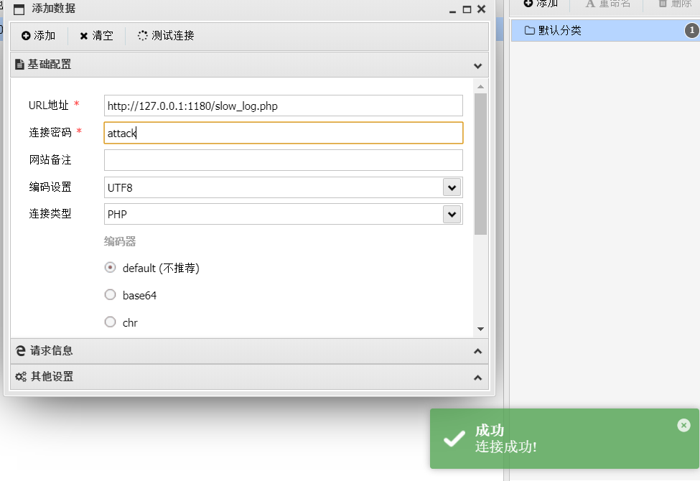
Task: Click the minimize icon of 添加数据 dialog
Action: pos(452,9)
